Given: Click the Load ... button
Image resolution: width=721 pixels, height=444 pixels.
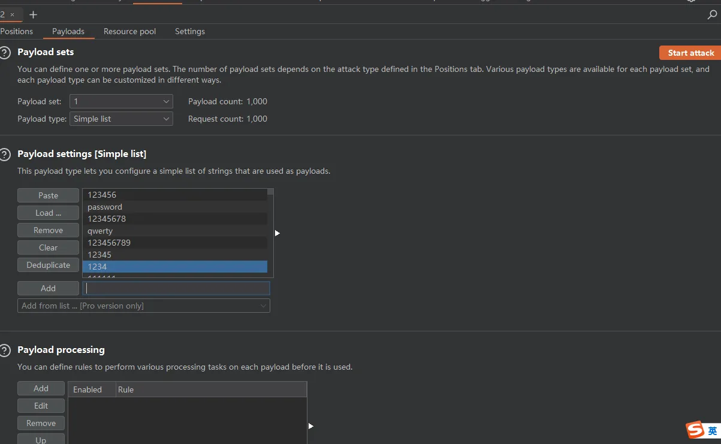Looking at the screenshot, I should click(x=48, y=213).
